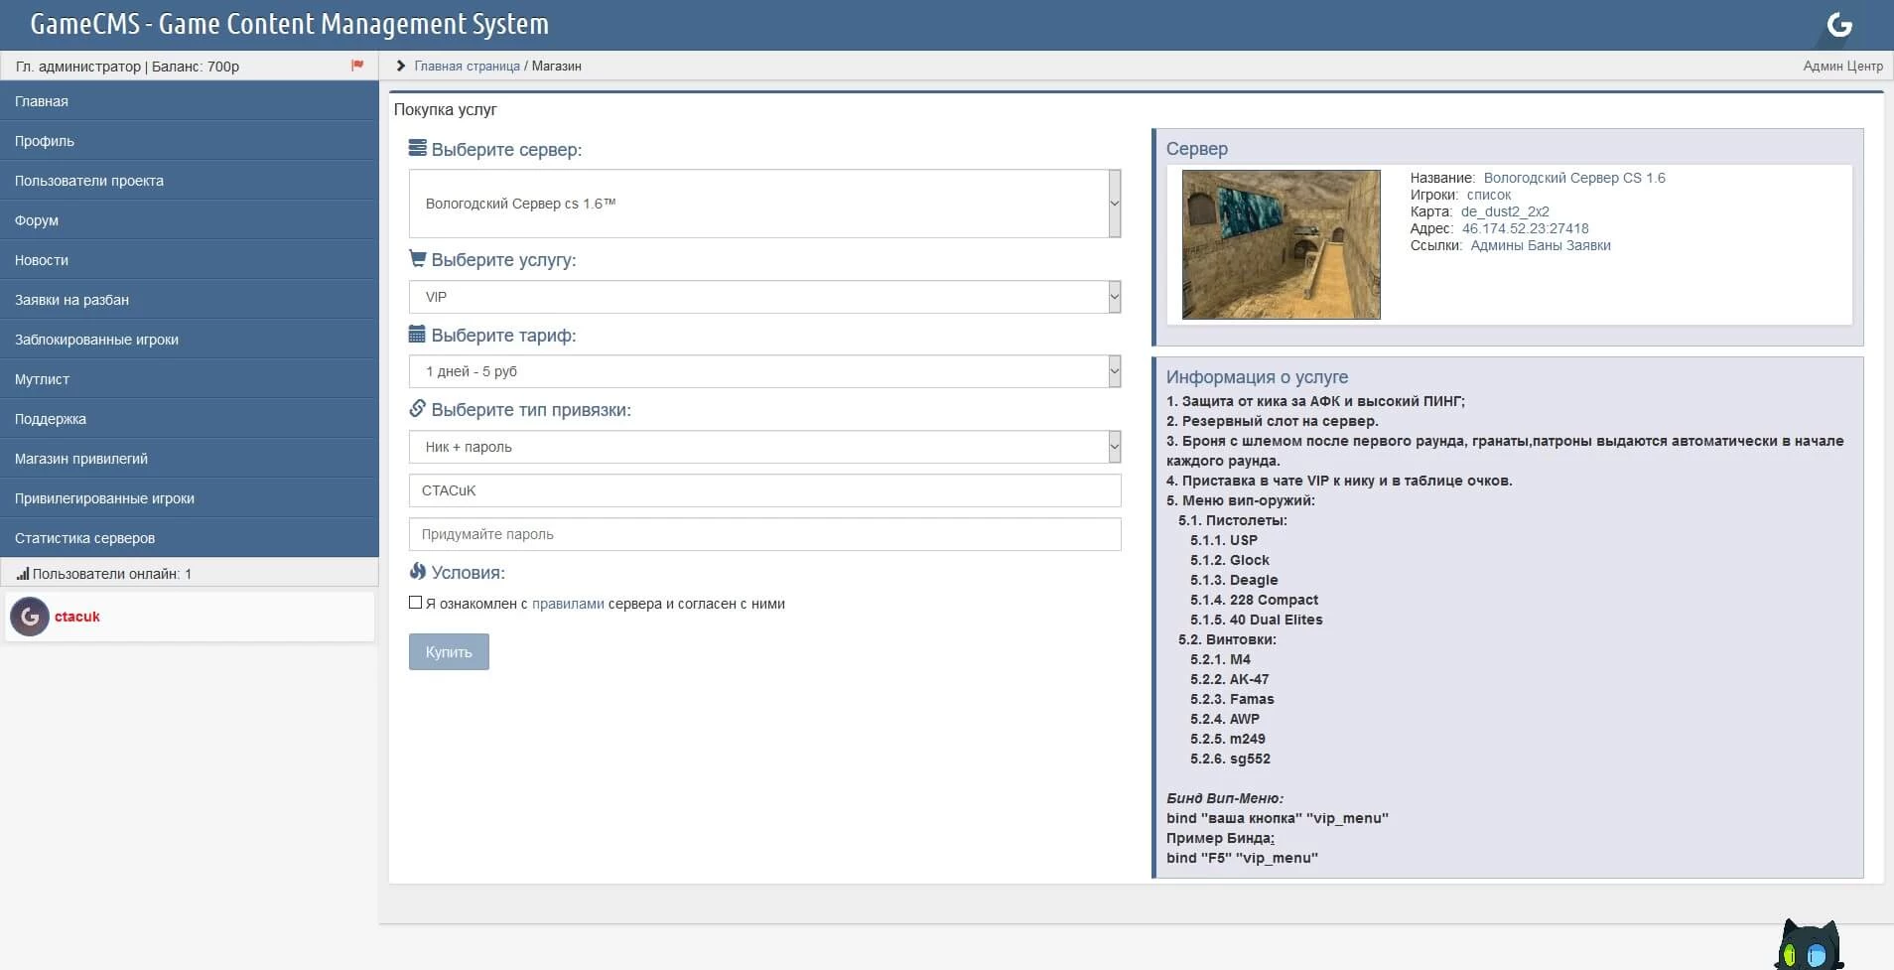
Task: Select 'Статистика серверов' in sidebar menu
Action: 84,538
